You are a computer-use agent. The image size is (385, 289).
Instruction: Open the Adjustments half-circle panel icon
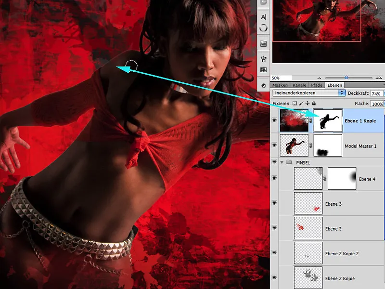(263, 86)
